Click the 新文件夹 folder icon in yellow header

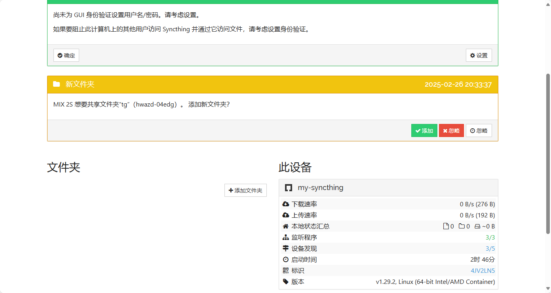57,84
